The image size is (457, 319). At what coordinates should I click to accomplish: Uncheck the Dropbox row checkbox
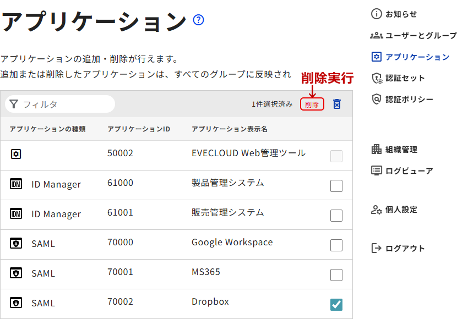pyautogui.click(x=336, y=304)
